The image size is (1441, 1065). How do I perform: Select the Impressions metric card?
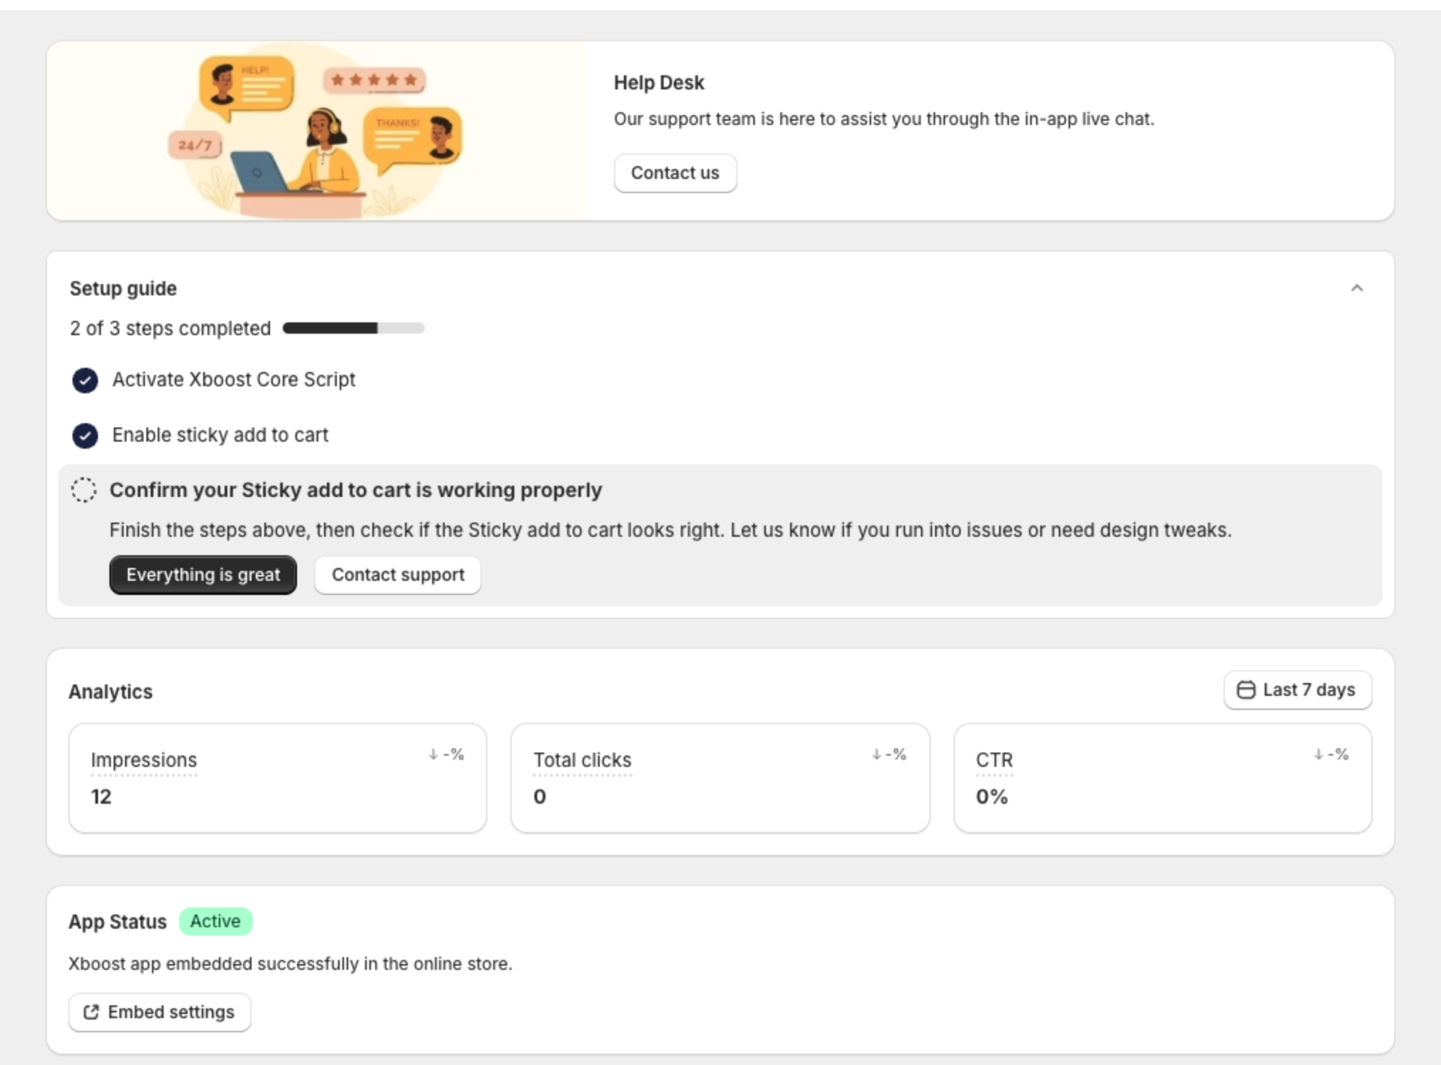(278, 778)
